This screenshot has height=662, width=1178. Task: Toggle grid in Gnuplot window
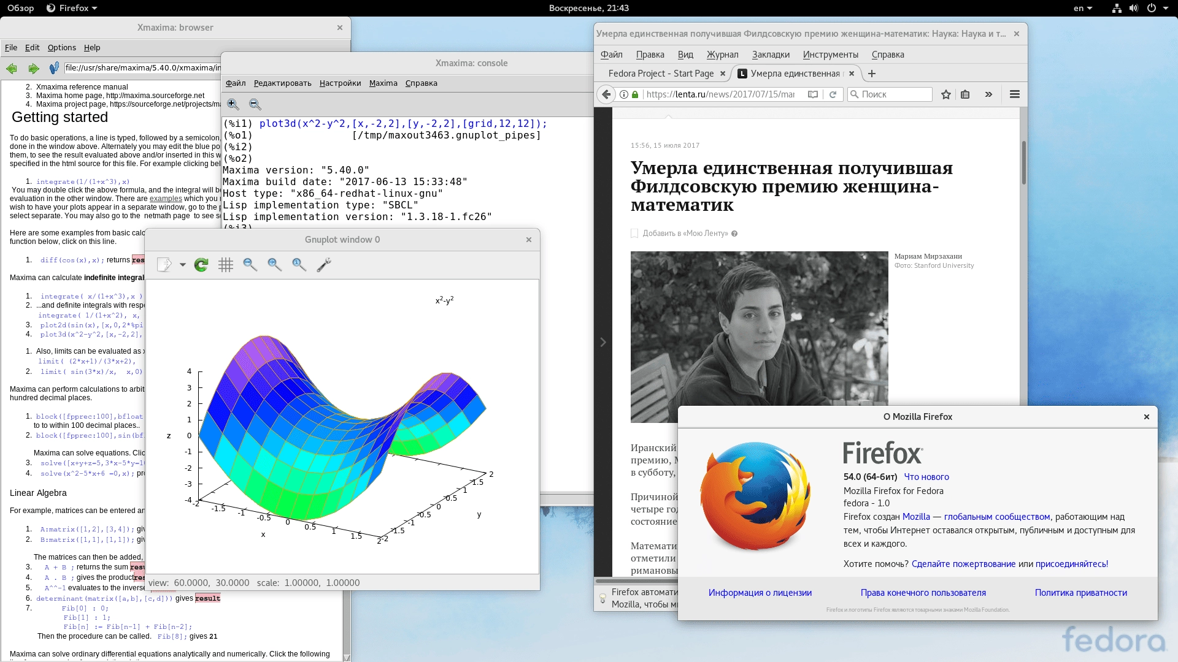pos(226,264)
